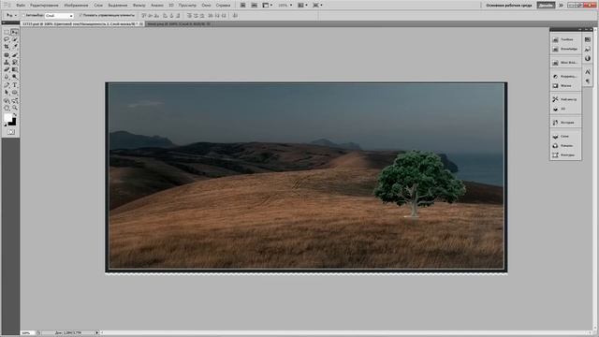599x337 pixels.
Task: Open the Слой auto-select dropdown
Action: pos(59,16)
